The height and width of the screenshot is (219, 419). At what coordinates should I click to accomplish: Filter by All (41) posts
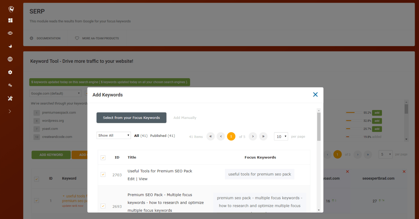coord(141,136)
